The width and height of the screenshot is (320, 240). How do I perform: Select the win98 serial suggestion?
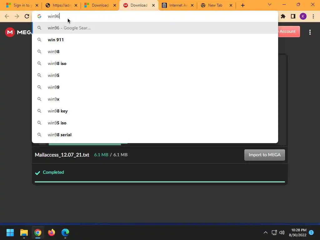(x=155, y=135)
